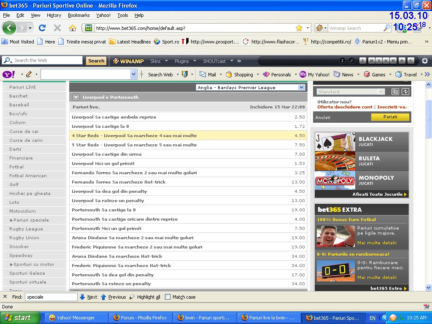The height and width of the screenshot is (324, 432).
Task: Open the History menu
Action: [54, 15]
